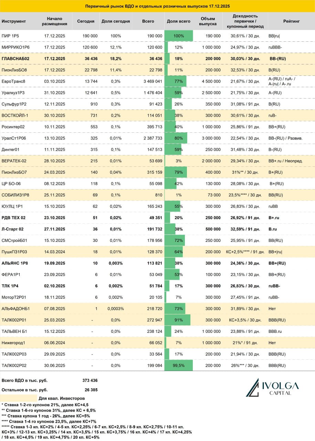Select the Нижегород1 instrument name
The image size is (315, 441).
13,343
